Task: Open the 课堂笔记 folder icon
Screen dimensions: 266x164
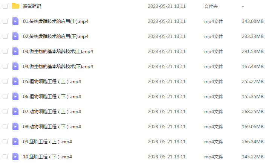Action: [15, 6]
